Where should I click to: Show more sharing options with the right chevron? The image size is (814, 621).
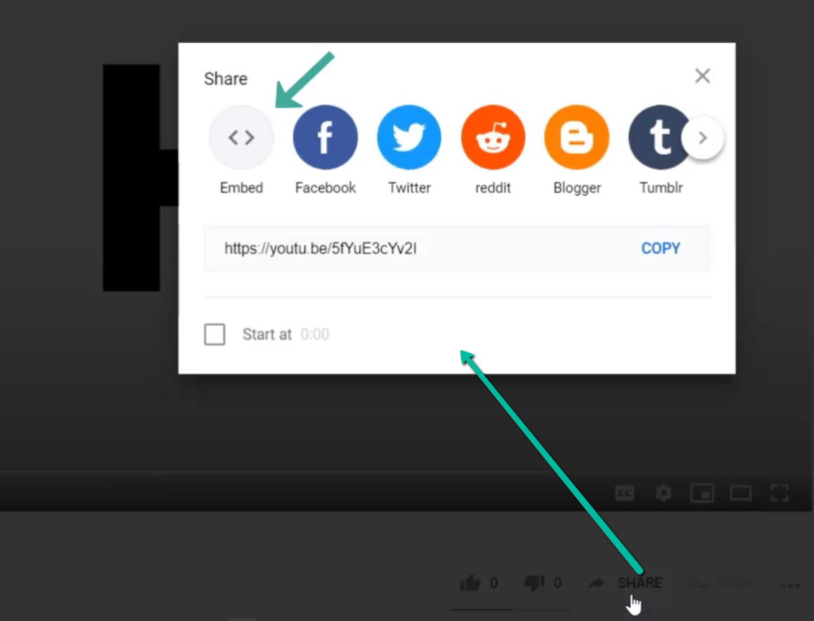point(703,138)
